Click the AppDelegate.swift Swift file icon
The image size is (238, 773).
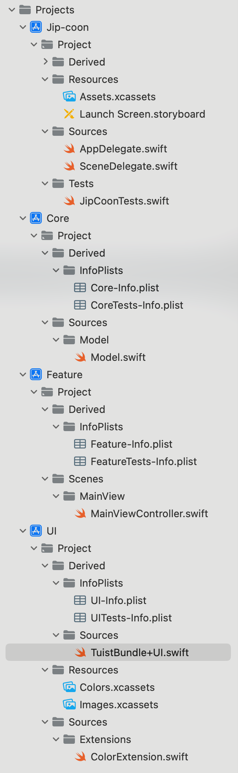coord(69,149)
